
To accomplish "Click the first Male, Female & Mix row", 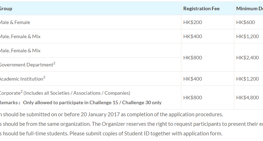I will tap(91, 36).
